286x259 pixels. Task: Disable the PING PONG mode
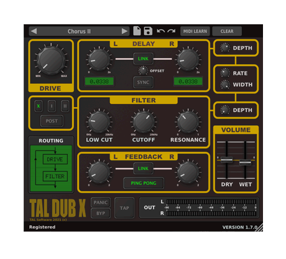pyautogui.click(x=144, y=183)
